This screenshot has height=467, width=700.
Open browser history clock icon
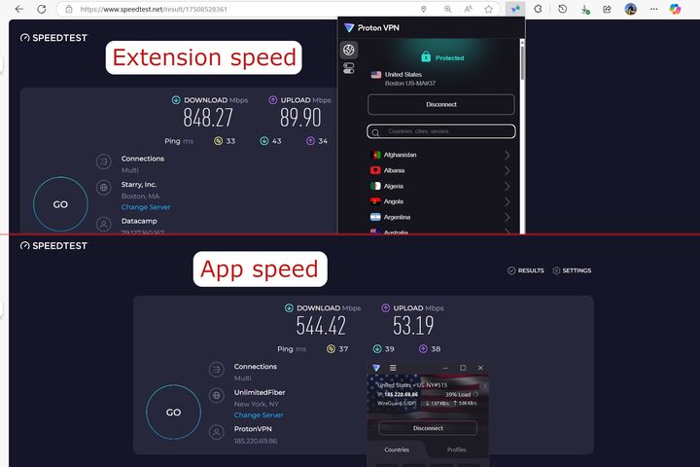[x=563, y=9]
